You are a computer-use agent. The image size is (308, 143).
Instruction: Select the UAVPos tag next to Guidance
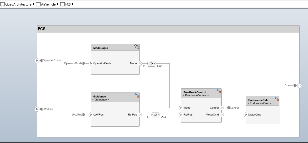click(79, 114)
